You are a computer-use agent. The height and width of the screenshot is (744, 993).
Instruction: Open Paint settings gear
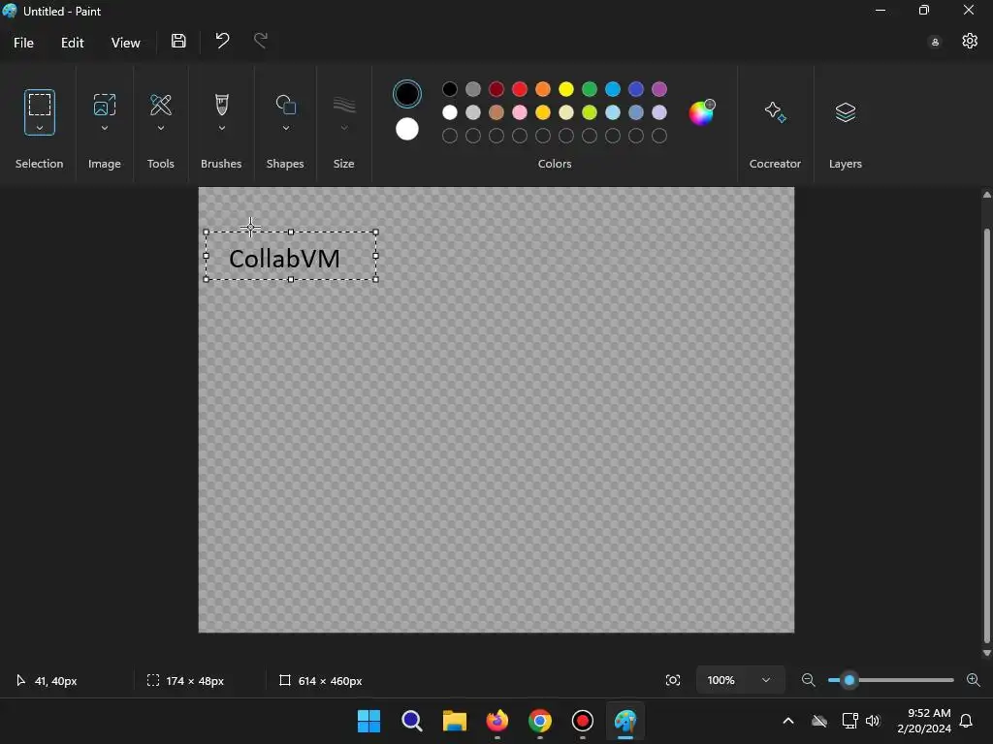tap(970, 41)
